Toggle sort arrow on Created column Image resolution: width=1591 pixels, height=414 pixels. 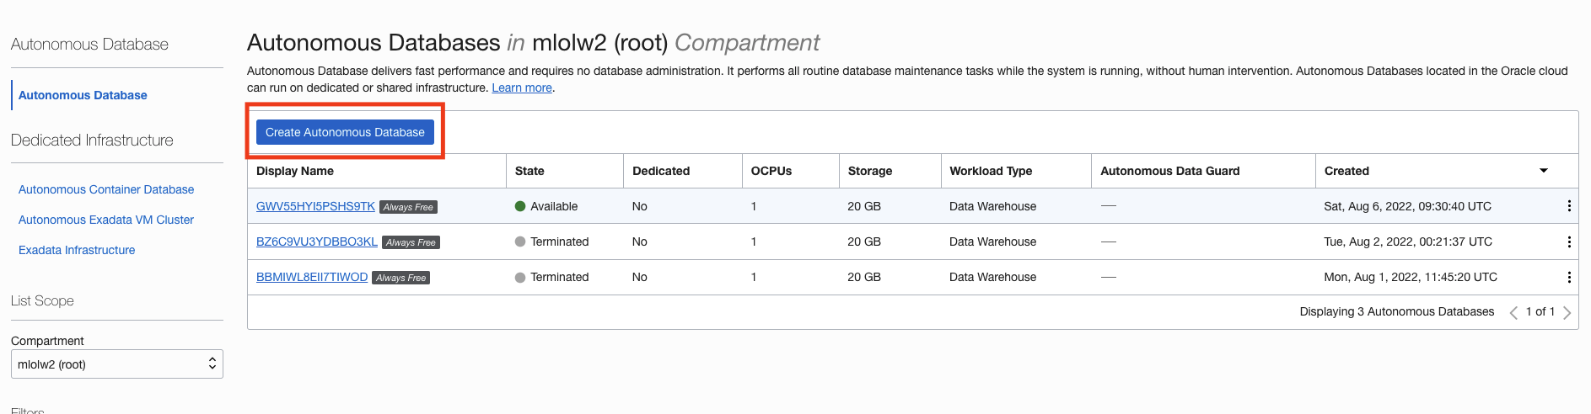coord(1543,171)
